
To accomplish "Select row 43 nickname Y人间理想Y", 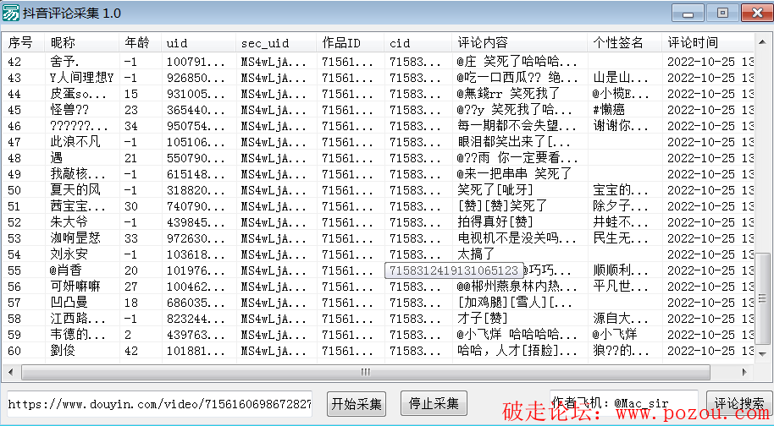I will 82,78.
